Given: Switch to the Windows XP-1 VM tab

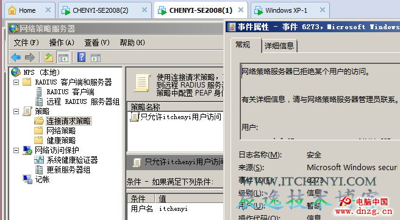Looking at the screenshot, I should point(286,10).
